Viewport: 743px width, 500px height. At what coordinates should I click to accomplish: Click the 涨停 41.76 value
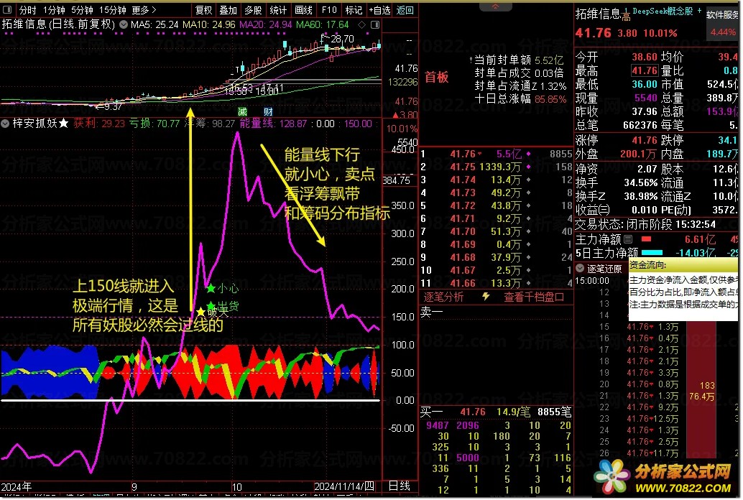point(645,140)
